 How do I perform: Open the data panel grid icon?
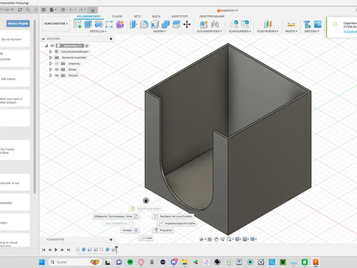(44, 9)
